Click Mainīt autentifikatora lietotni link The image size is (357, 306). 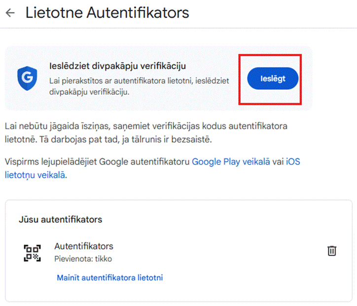point(110,277)
